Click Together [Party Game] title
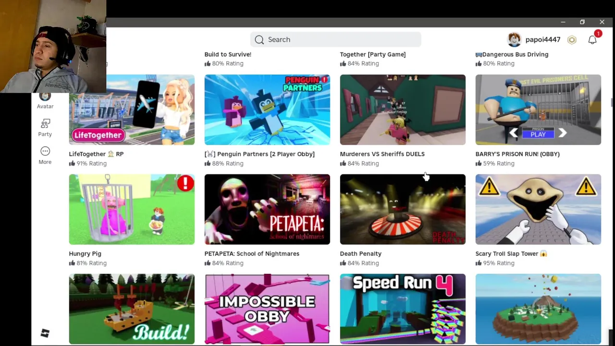Image resolution: width=615 pixels, height=346 pixels. point(373,54)
